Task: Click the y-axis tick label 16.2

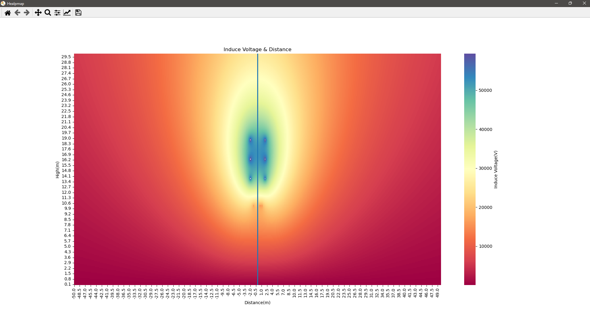Action: coord(66,160)
